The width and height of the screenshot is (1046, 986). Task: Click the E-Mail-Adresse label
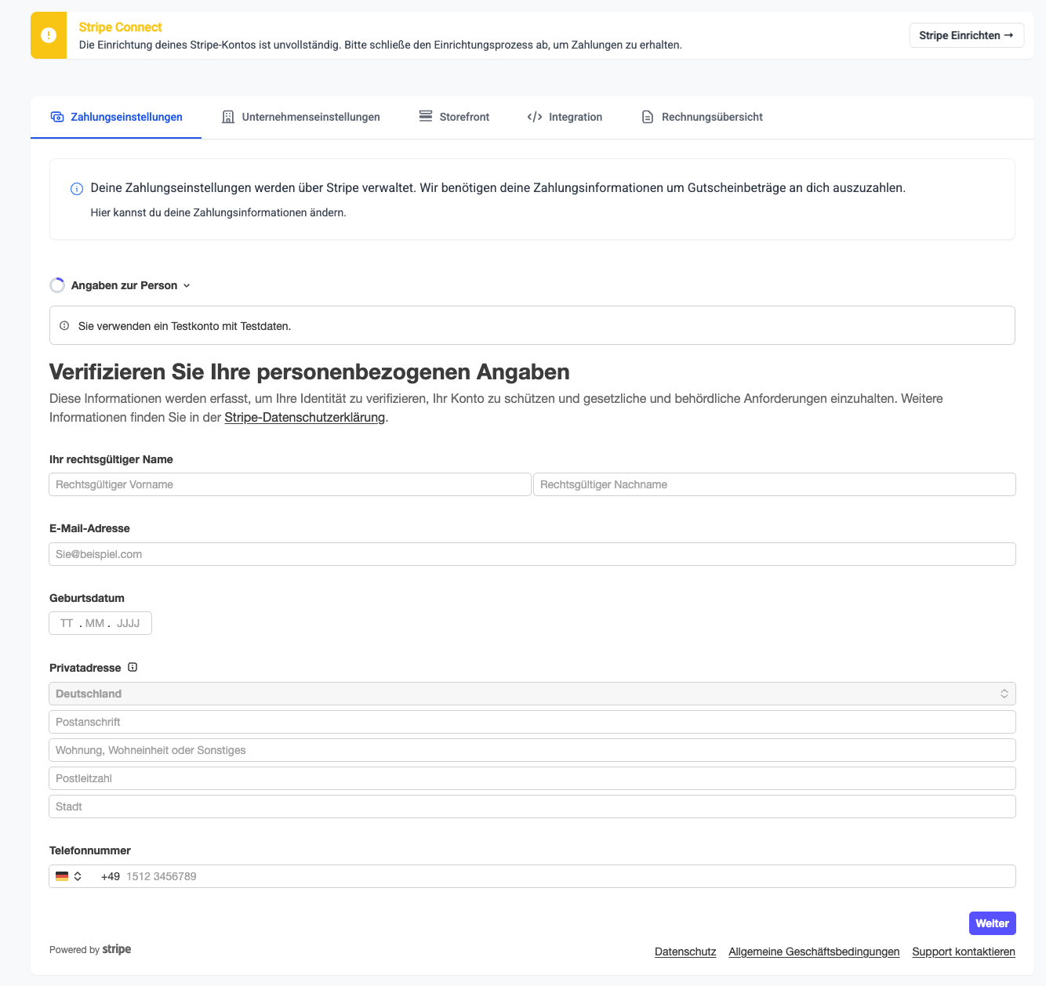[x=90, y=528]
